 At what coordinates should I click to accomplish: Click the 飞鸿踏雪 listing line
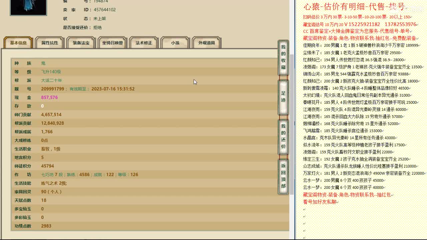344,131
